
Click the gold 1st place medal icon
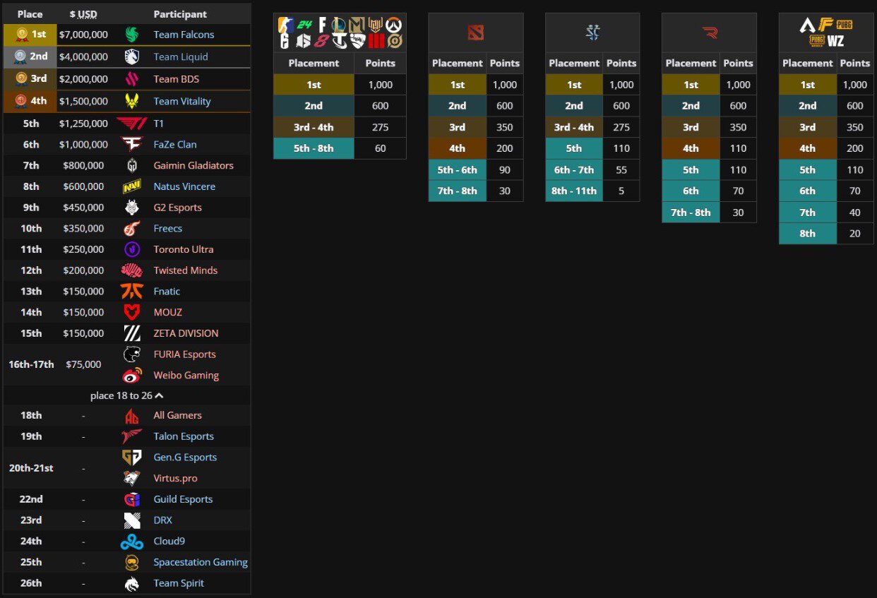(x=22, y=34)
